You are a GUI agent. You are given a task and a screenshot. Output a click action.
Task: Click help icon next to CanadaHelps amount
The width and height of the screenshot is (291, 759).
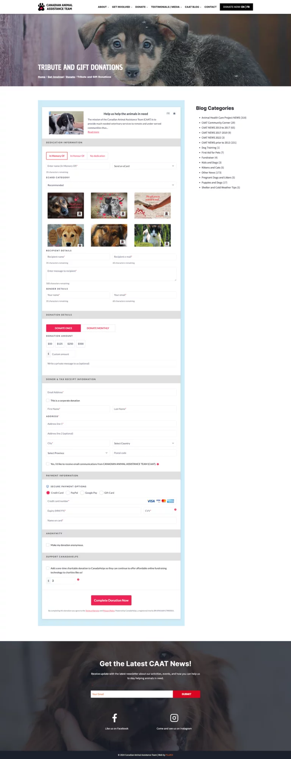[78, 580]
